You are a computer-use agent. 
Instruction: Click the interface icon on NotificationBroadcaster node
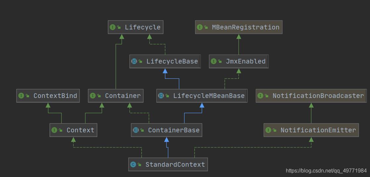(260, 96)
